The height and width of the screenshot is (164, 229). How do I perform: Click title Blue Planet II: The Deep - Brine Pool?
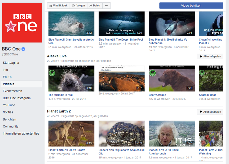pos(121,40)
